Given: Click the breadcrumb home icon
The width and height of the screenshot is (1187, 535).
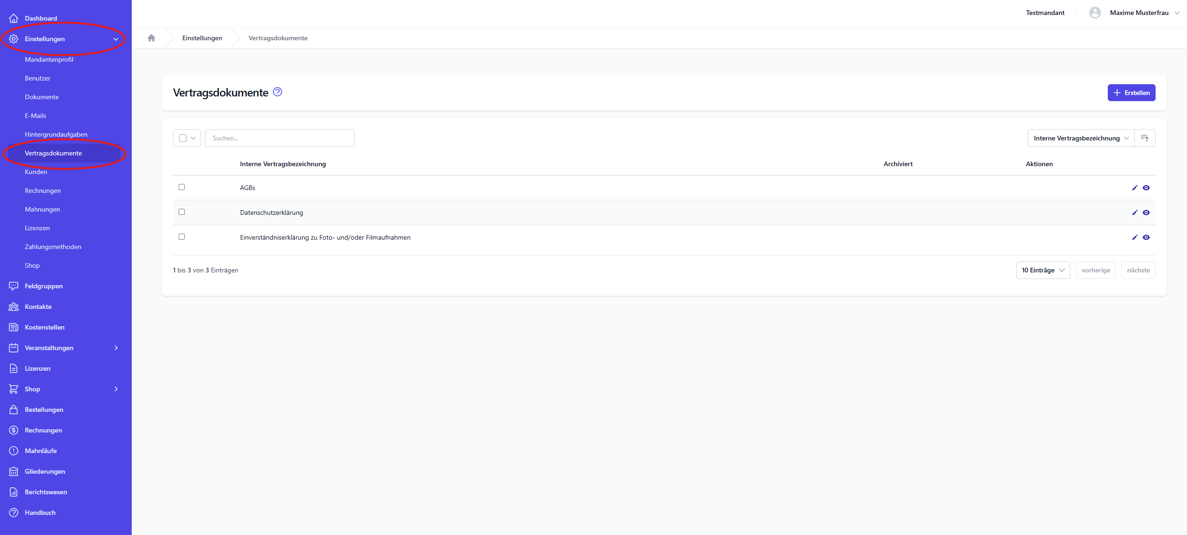Looking at the screenshot, I should pos(151,38).
